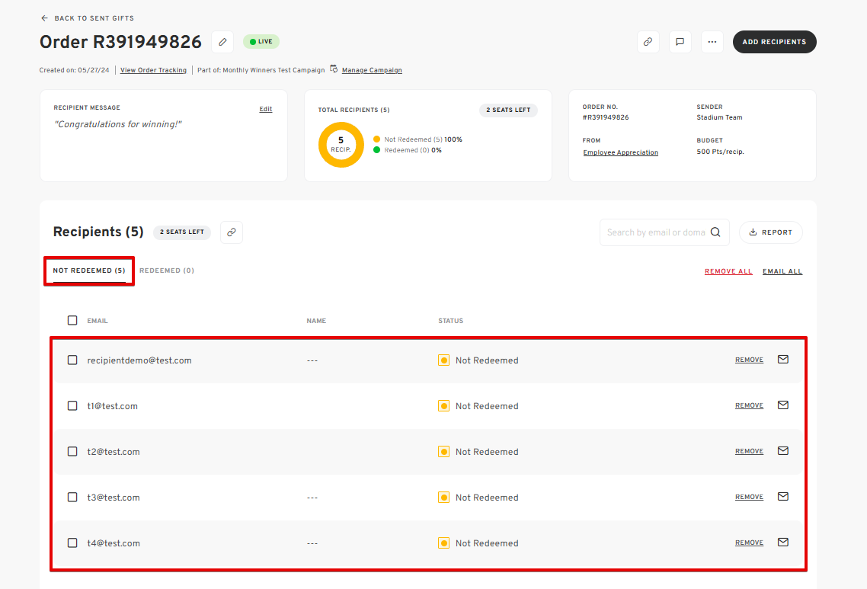
Task: Edit order name with pencil icon
Action: tap(222, 42)
